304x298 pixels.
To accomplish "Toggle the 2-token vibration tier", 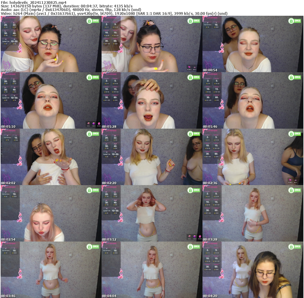I will pos(107,24).
